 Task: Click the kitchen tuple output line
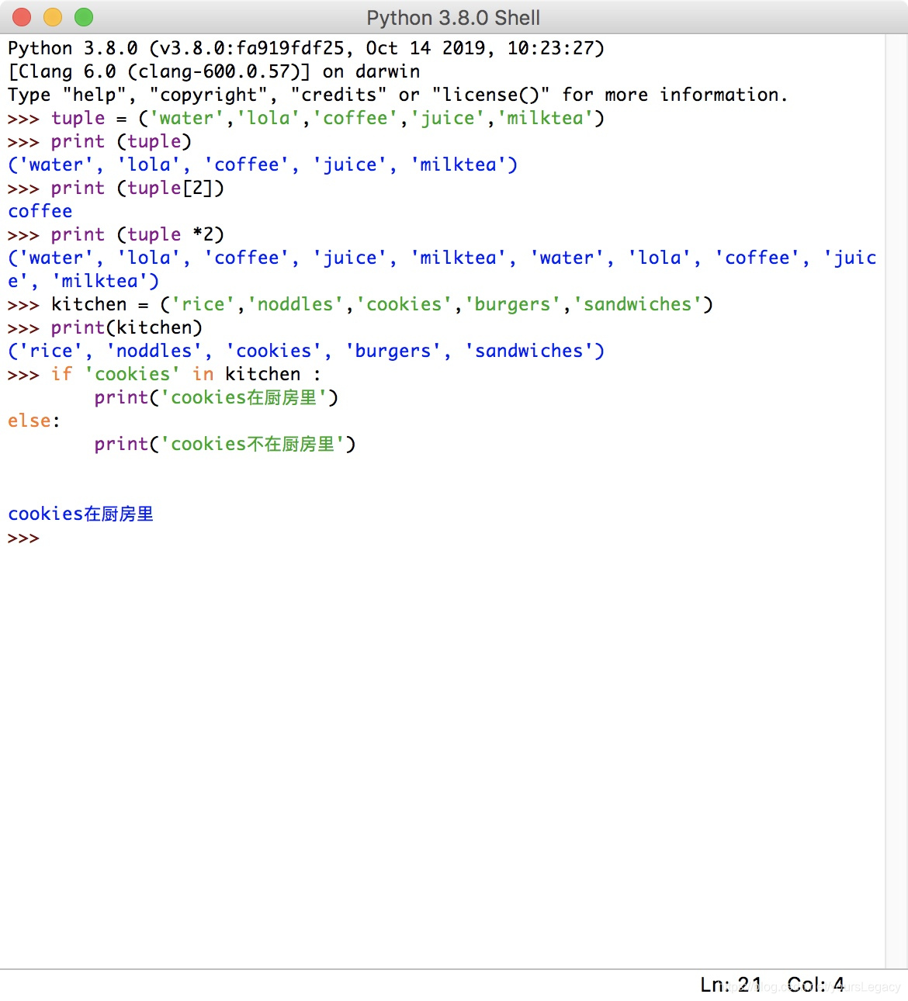306,351
